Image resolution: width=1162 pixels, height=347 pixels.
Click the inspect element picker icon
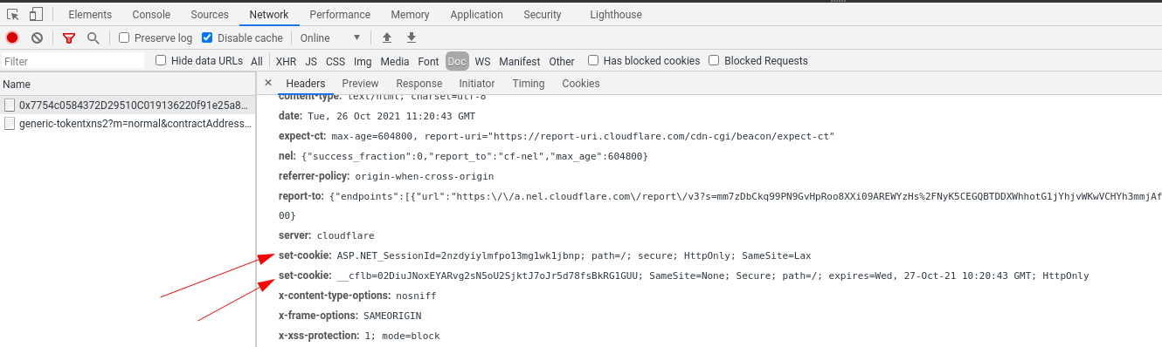pos(13,14)
